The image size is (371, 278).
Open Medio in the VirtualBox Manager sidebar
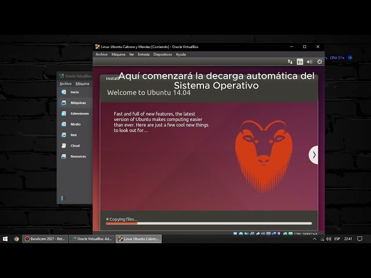coord(75,124)
